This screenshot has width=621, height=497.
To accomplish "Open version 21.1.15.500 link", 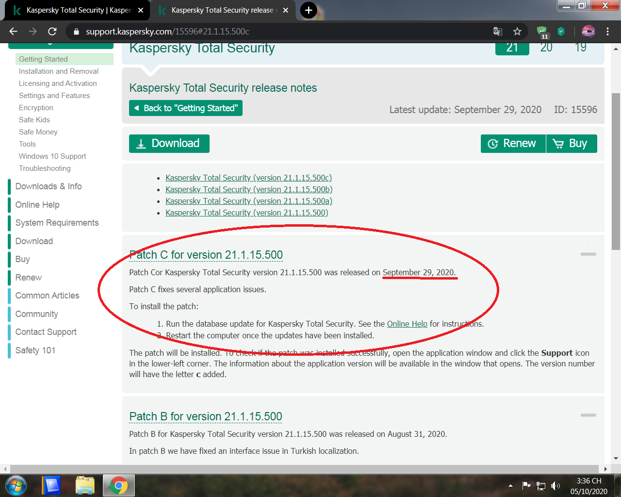I will [x=247, y=213].
